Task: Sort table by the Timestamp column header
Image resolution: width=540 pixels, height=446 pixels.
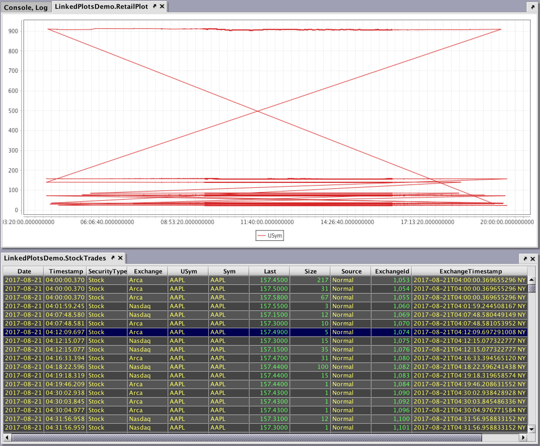Action: pos(66,271)
